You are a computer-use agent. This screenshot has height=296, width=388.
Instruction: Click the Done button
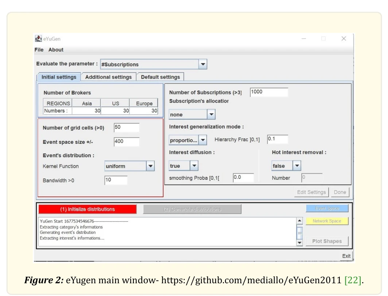click(340, 192)
